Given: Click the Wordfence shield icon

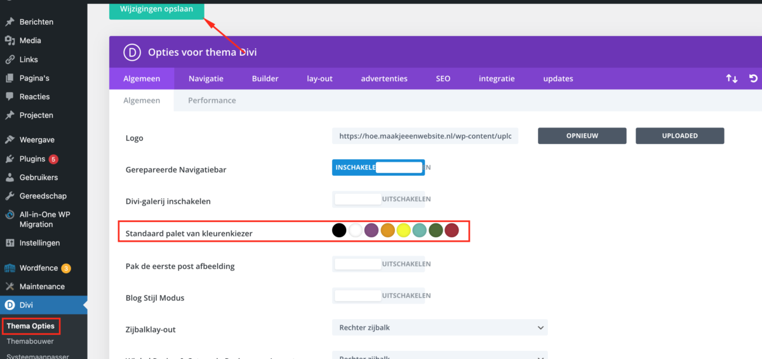Looking at the screenshot, I should tap(10, 268).
